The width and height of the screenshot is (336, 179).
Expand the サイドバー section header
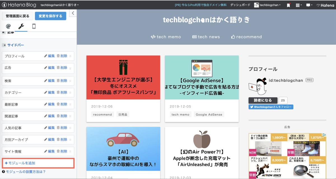point(15,45)
